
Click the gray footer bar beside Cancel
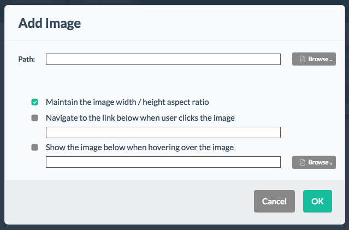[x=129, y=202]
